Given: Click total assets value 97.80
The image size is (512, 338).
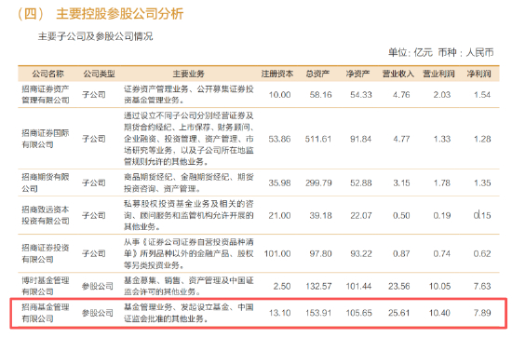Looking at the screenshot, I should [320, 254].
